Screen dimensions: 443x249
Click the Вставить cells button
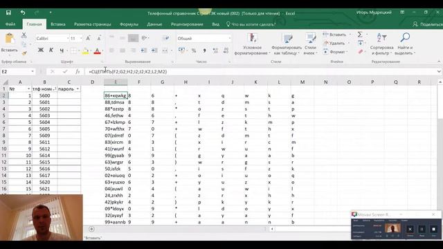tap(335, 35)
